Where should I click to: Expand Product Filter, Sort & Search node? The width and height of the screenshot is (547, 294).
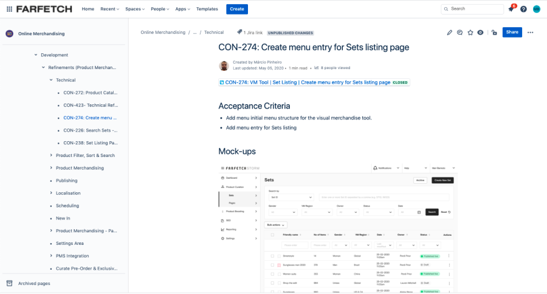51,156
